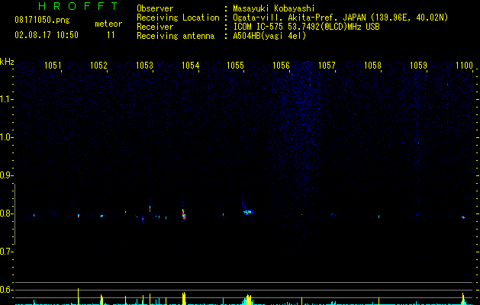Image resolution: width=480 pixels, height=305 pixels.
Task: Click the 1100 time axis marker
Action: click(464, 66)
